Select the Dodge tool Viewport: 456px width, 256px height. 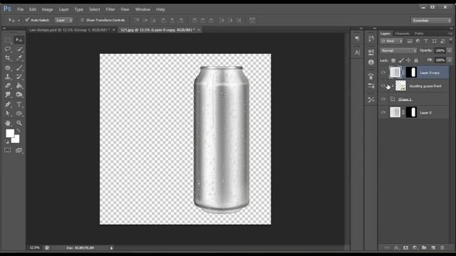coord(19,95)
